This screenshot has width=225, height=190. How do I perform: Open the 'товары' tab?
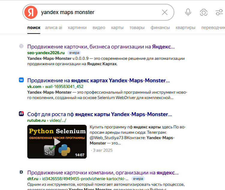pos(137,28)
